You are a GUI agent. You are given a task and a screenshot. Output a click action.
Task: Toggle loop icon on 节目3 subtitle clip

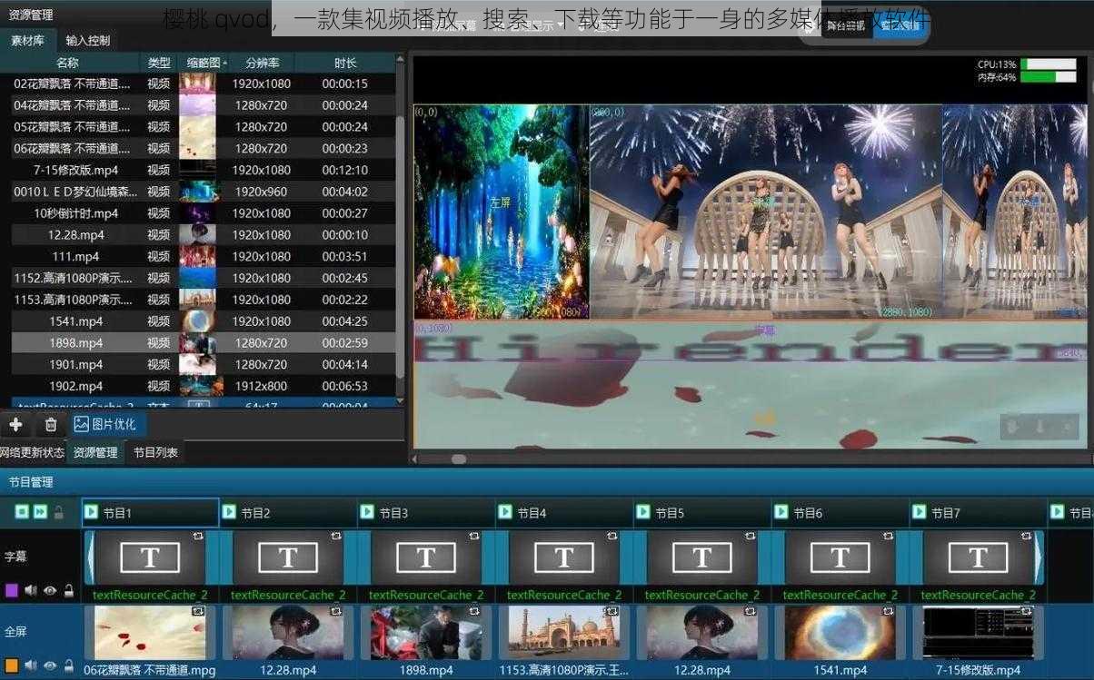(x=474, y=537)
